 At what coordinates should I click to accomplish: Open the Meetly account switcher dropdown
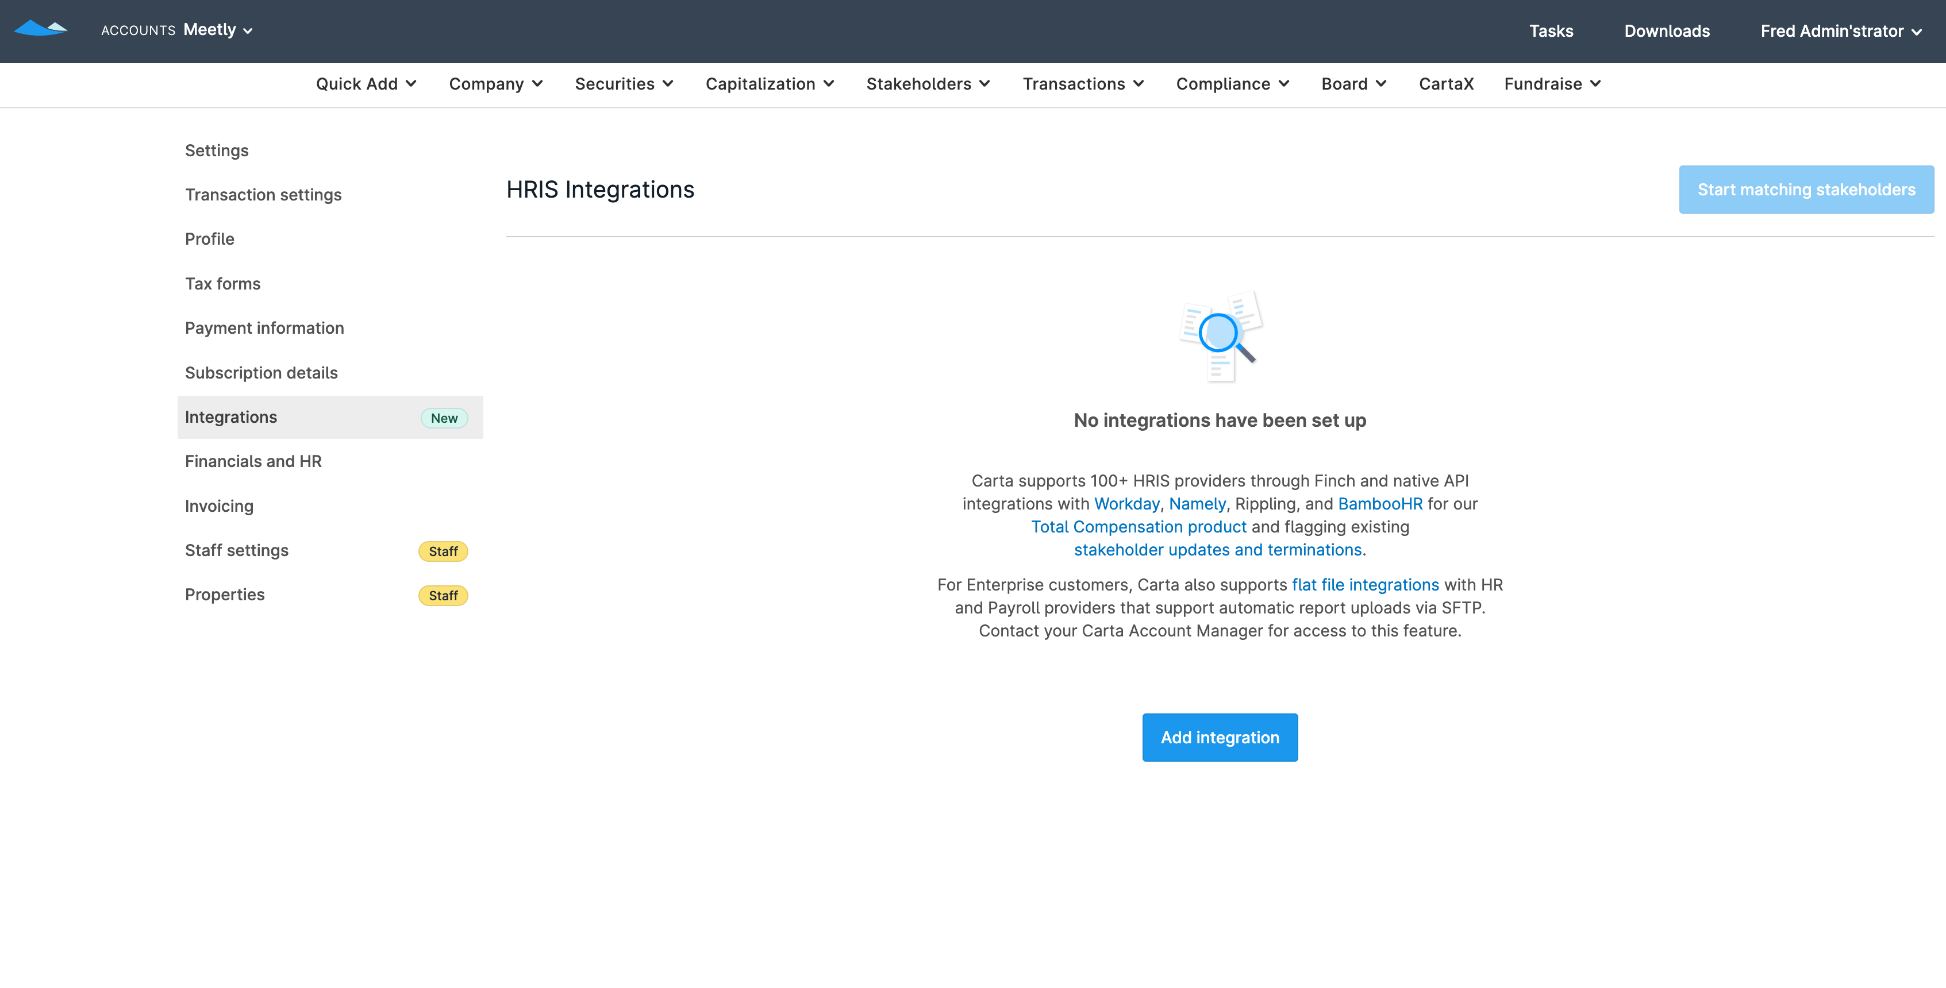pos(218,30)
